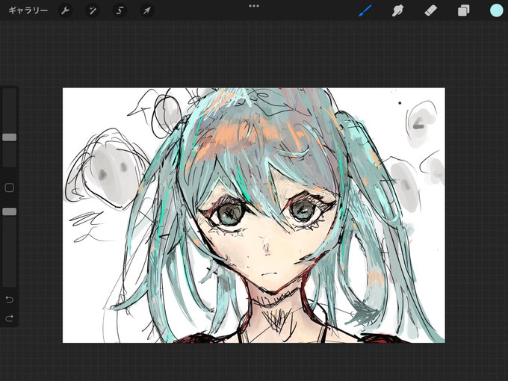The width and height of the screenshot is (508, 381).
Task: Return to the ギャラリー gallery
Action: 28,10
